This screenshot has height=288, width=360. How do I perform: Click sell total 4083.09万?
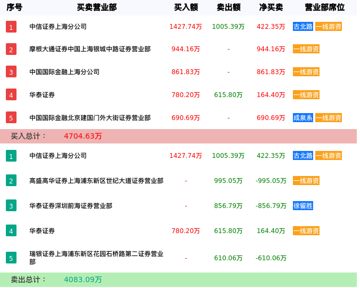(83, 279)
